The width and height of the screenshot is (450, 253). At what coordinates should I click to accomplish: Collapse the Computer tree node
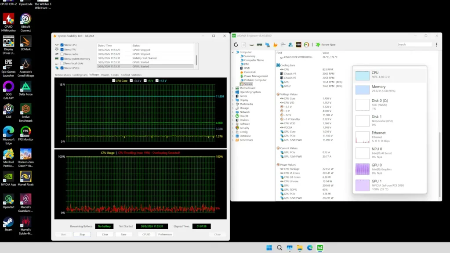pos(233,52)
